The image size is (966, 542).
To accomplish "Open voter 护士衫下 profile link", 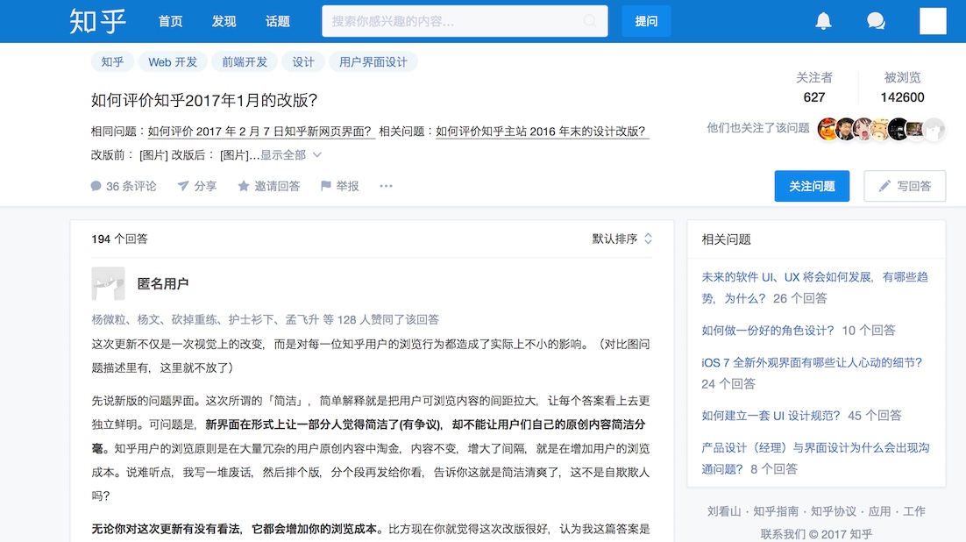I will coord(251,319).
